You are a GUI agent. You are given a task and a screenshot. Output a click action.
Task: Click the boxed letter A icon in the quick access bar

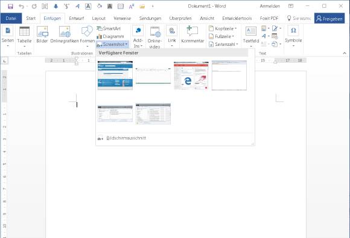88,7
